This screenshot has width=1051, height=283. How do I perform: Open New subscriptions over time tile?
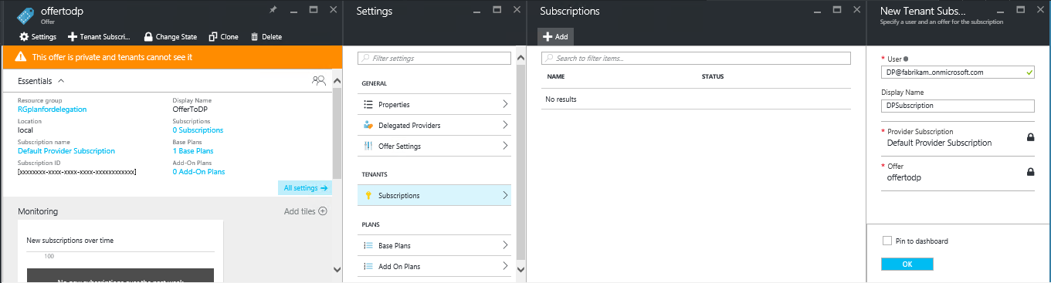(120, 251)
